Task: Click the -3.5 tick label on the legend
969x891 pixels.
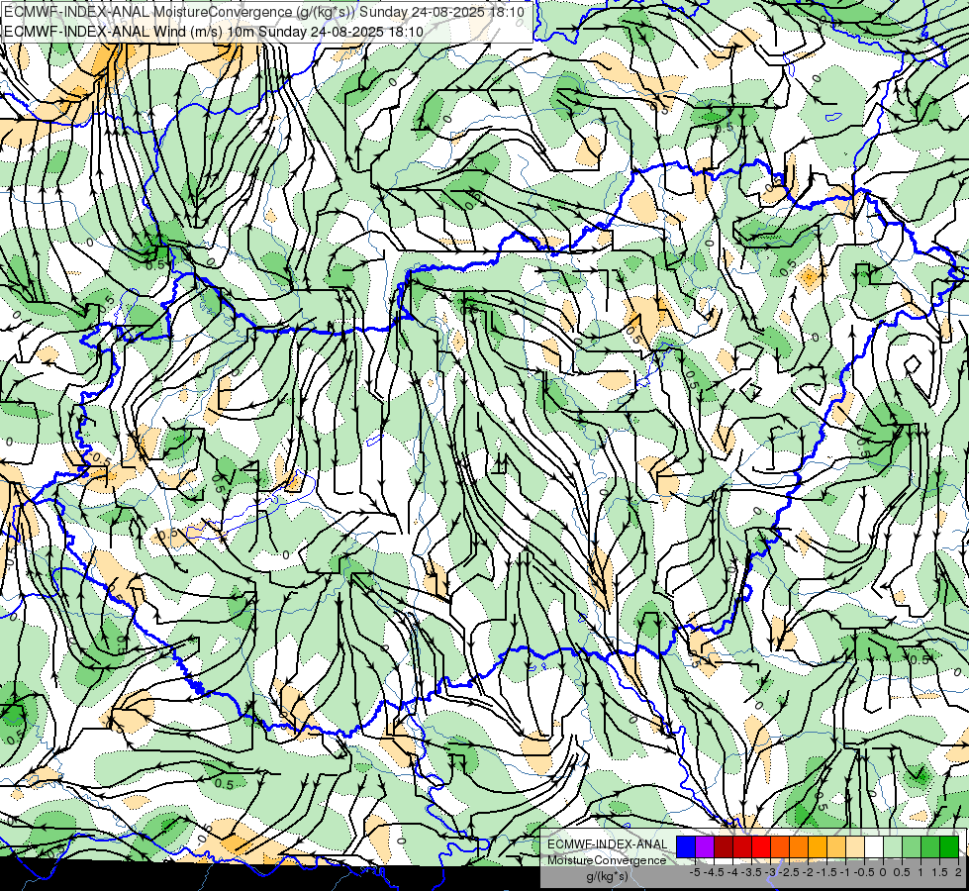Action: click(x=751, y=872)
